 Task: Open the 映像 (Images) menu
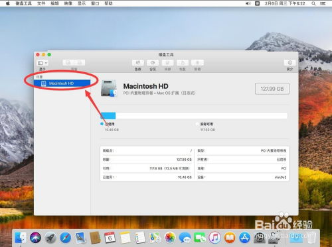point(68,3)
